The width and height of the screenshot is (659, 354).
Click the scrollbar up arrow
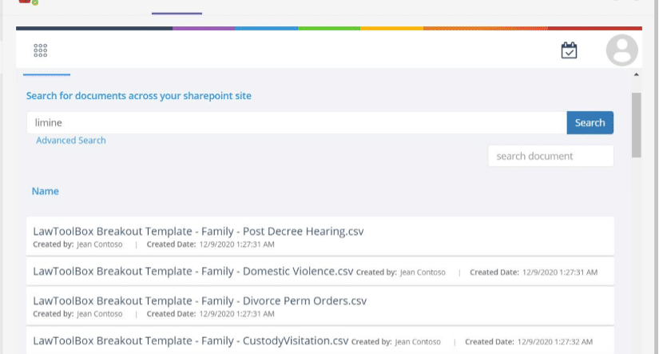coord(637,74)
